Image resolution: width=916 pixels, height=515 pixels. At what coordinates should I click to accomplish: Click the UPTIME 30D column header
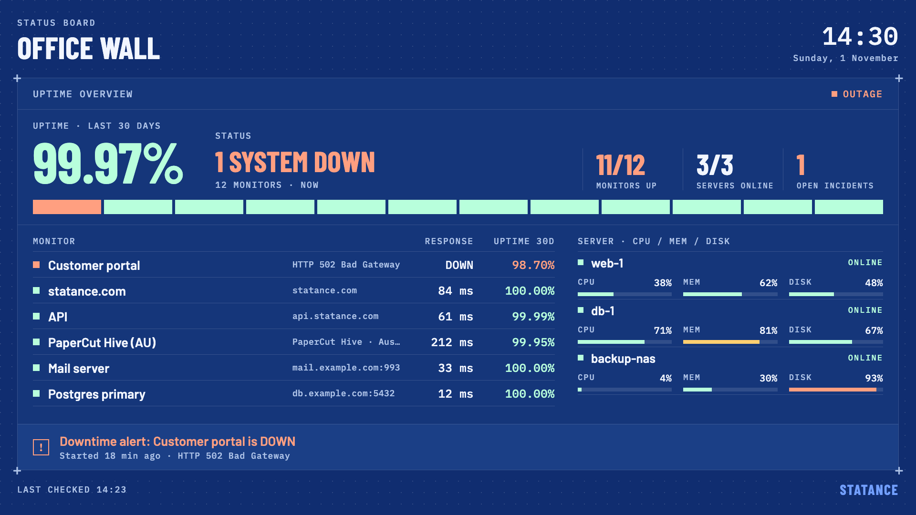point(524,241)
